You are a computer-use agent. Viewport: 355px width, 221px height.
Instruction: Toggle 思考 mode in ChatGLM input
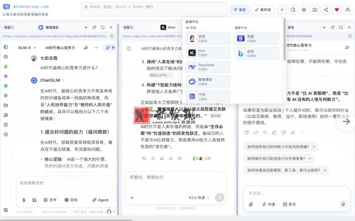point(50,200)
